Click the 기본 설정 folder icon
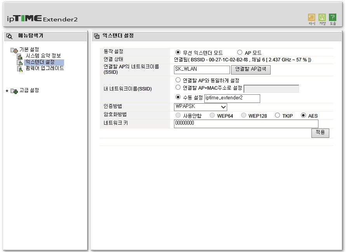 pos(14,50)
